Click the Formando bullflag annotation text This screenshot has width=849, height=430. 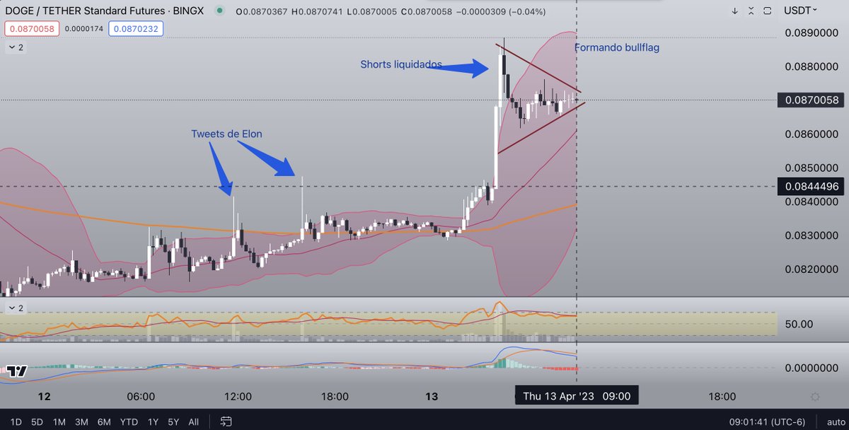point(617,47)
